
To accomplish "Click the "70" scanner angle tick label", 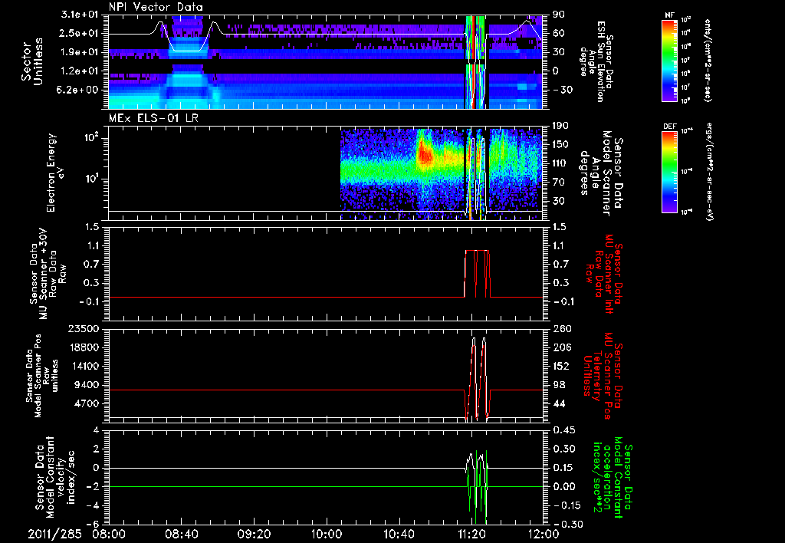I will [557, 182].
